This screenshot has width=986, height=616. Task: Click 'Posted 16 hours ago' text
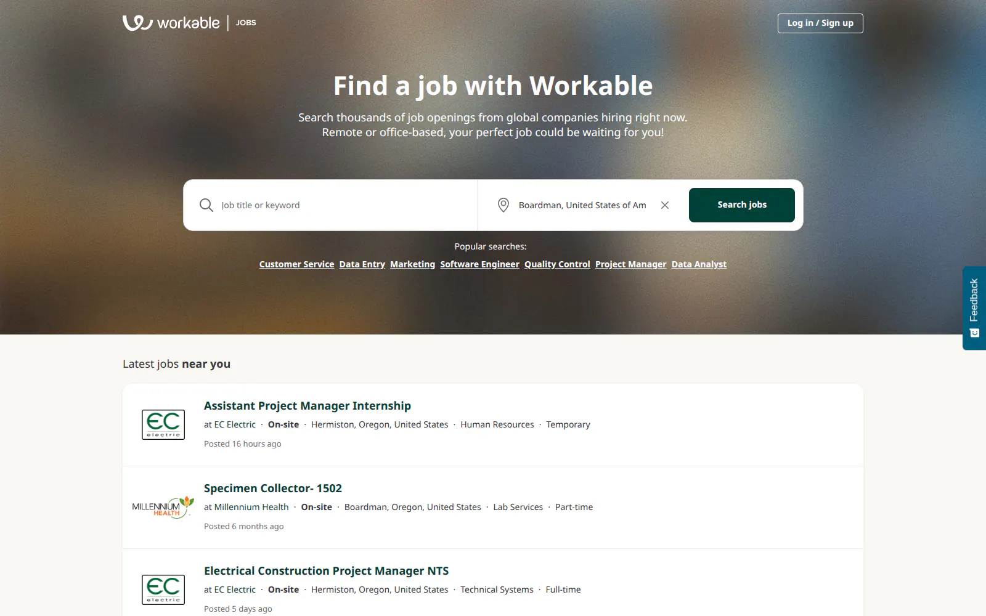point(243,444)
